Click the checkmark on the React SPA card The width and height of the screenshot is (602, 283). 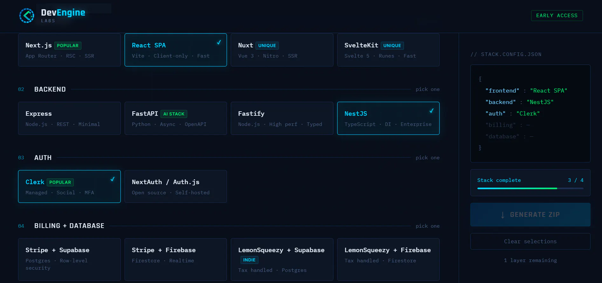coord(219,42)
